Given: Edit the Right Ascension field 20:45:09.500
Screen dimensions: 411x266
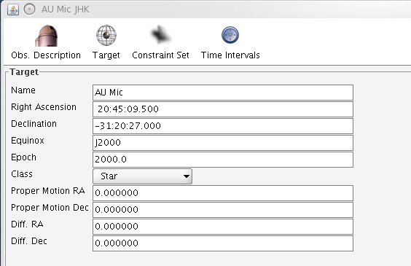Looking at the screenshot, I should click(223, 109).
